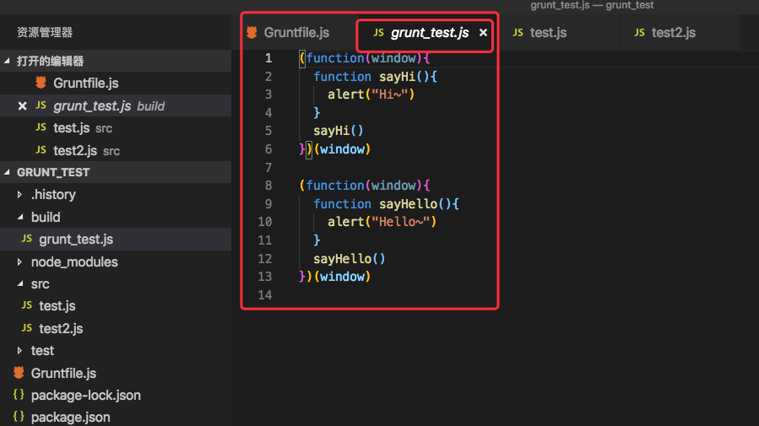Expand the node_modules folder
Viewport: 759px width, 426px height.
(20, 262)
